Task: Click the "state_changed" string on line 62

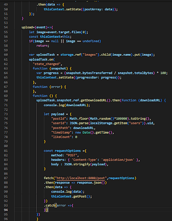Action: pyautogui.click(x=47, y=64)
